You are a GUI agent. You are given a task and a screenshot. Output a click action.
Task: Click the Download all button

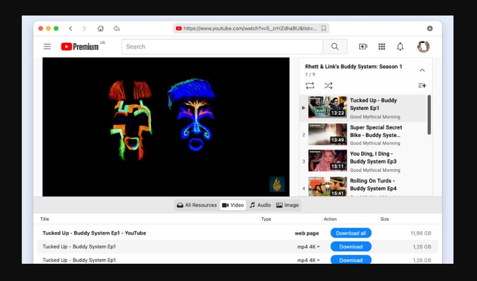tap(351, 233)
